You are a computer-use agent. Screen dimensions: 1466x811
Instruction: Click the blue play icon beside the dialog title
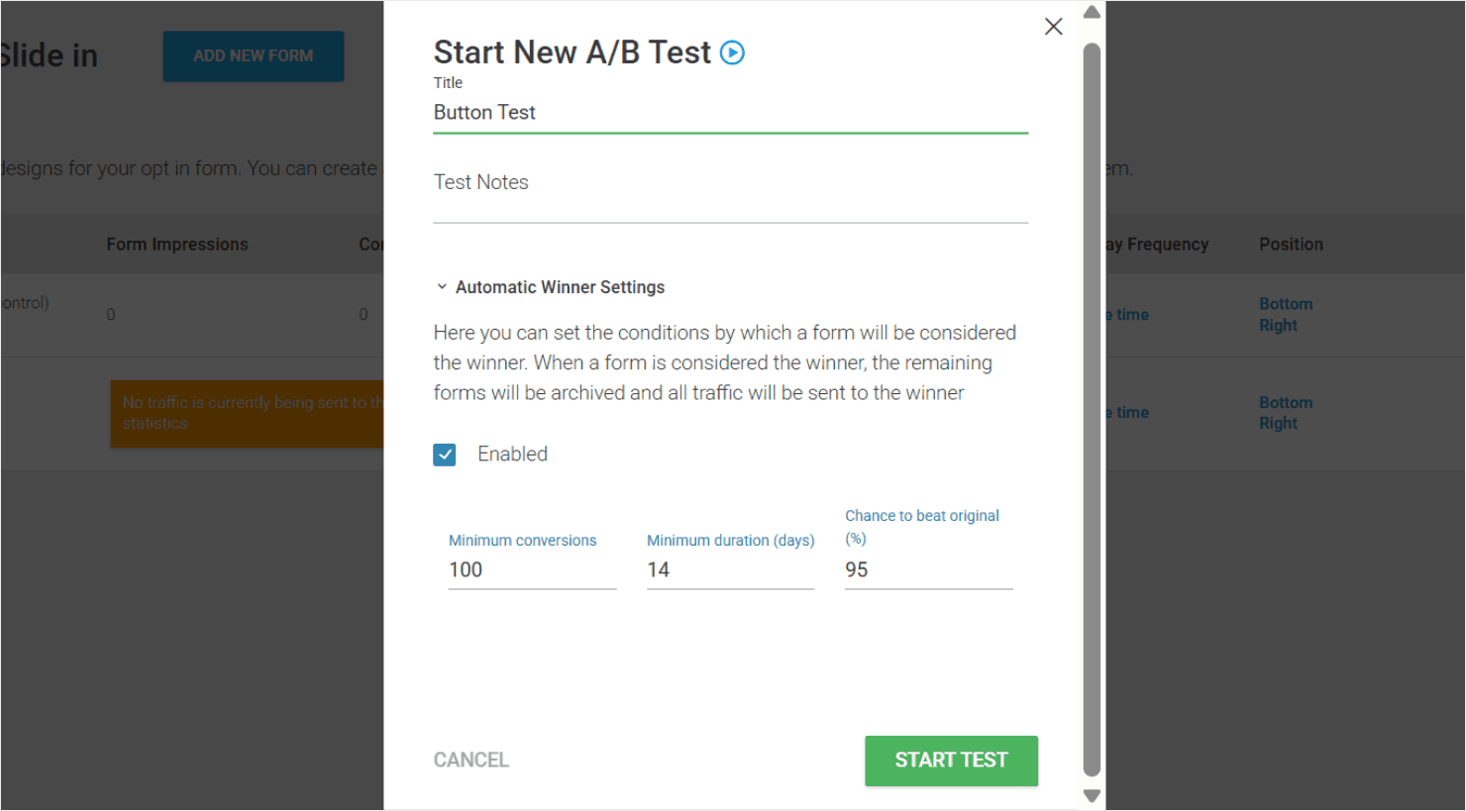click(731, 51)
